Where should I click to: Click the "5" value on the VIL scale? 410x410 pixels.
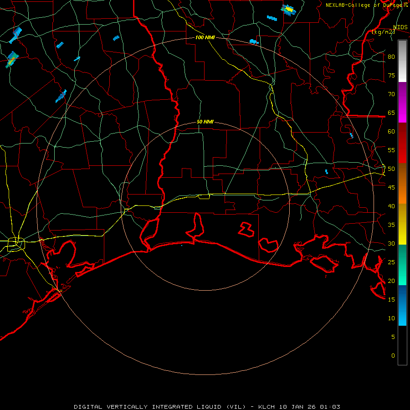tap(393, 337)
